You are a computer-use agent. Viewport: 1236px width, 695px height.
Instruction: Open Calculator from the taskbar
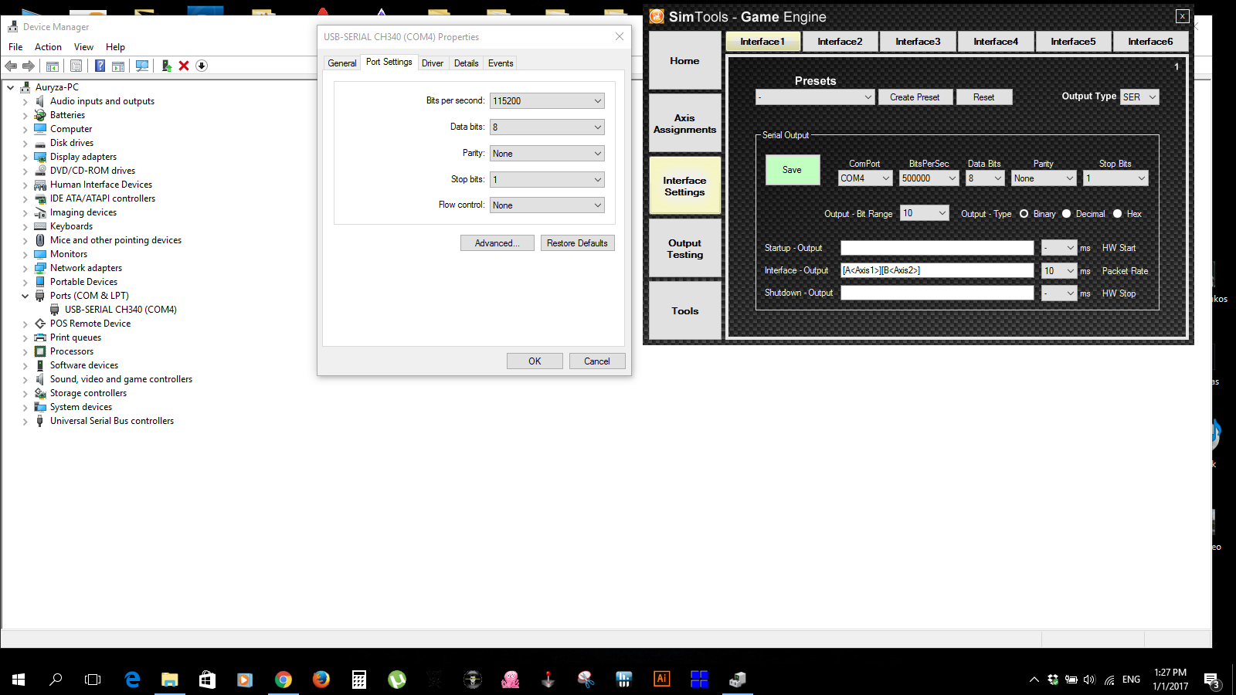coord(359,680)
